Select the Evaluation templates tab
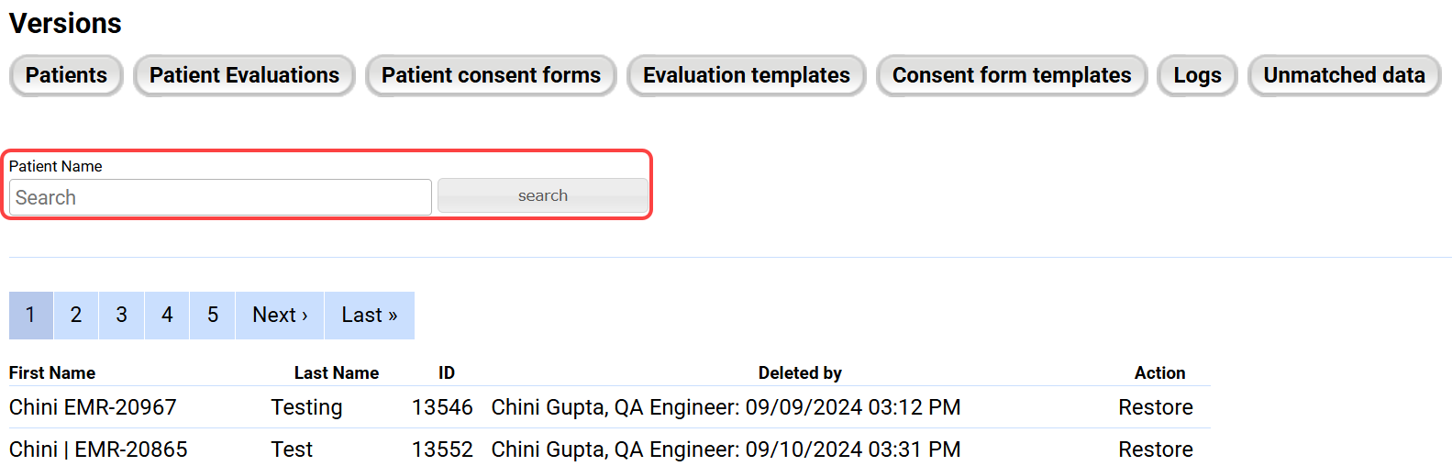1452x466 pixels. click(746, 75)
